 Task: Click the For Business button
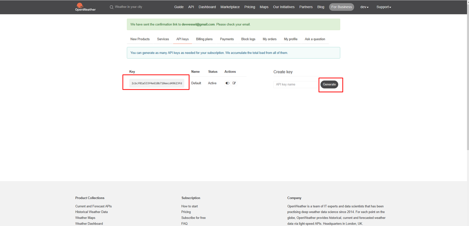[x=341, y=7]
